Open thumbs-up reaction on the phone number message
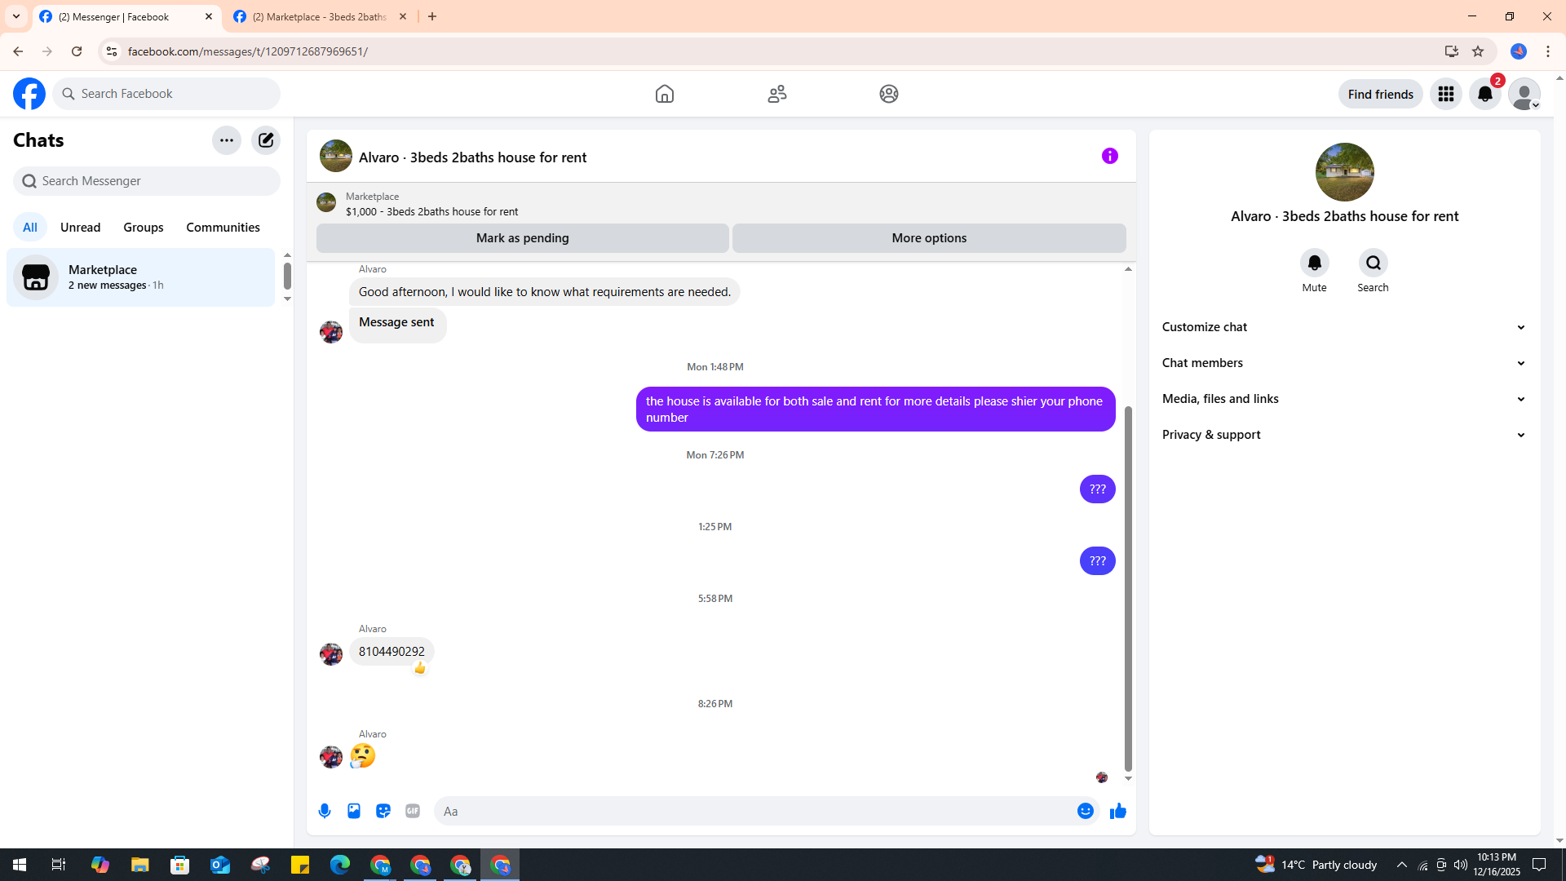Viewport: 1566px width, 881px height. (x=420, y=668)
